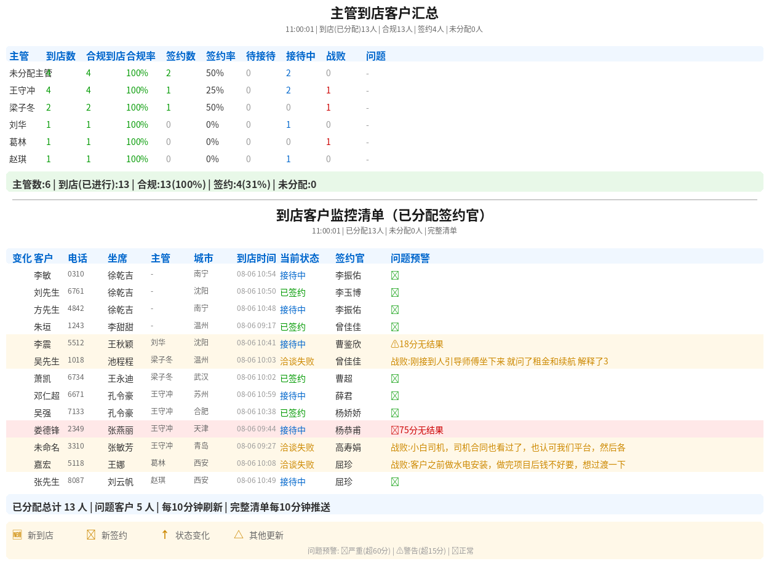The image size is (769, 585).
Task: Select supervisor 梁子冬 in the summary table
Action: (x=22, y=108)
